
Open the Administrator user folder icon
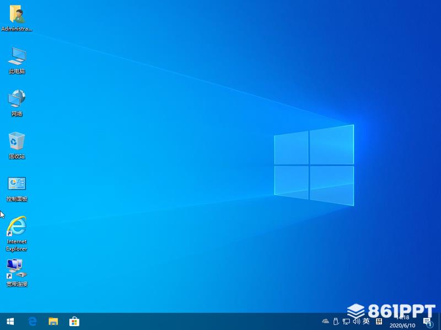[x=17, y=18]
